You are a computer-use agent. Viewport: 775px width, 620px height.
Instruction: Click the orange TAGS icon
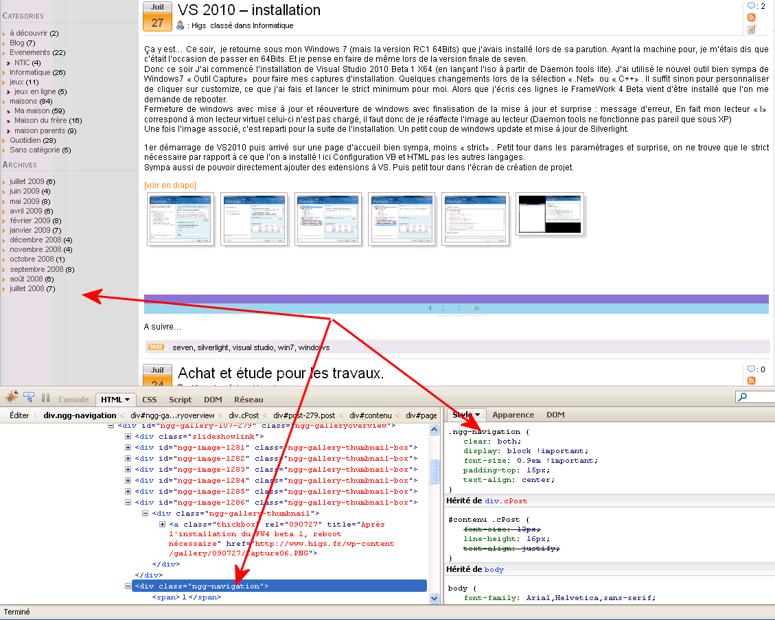(157, 347)
